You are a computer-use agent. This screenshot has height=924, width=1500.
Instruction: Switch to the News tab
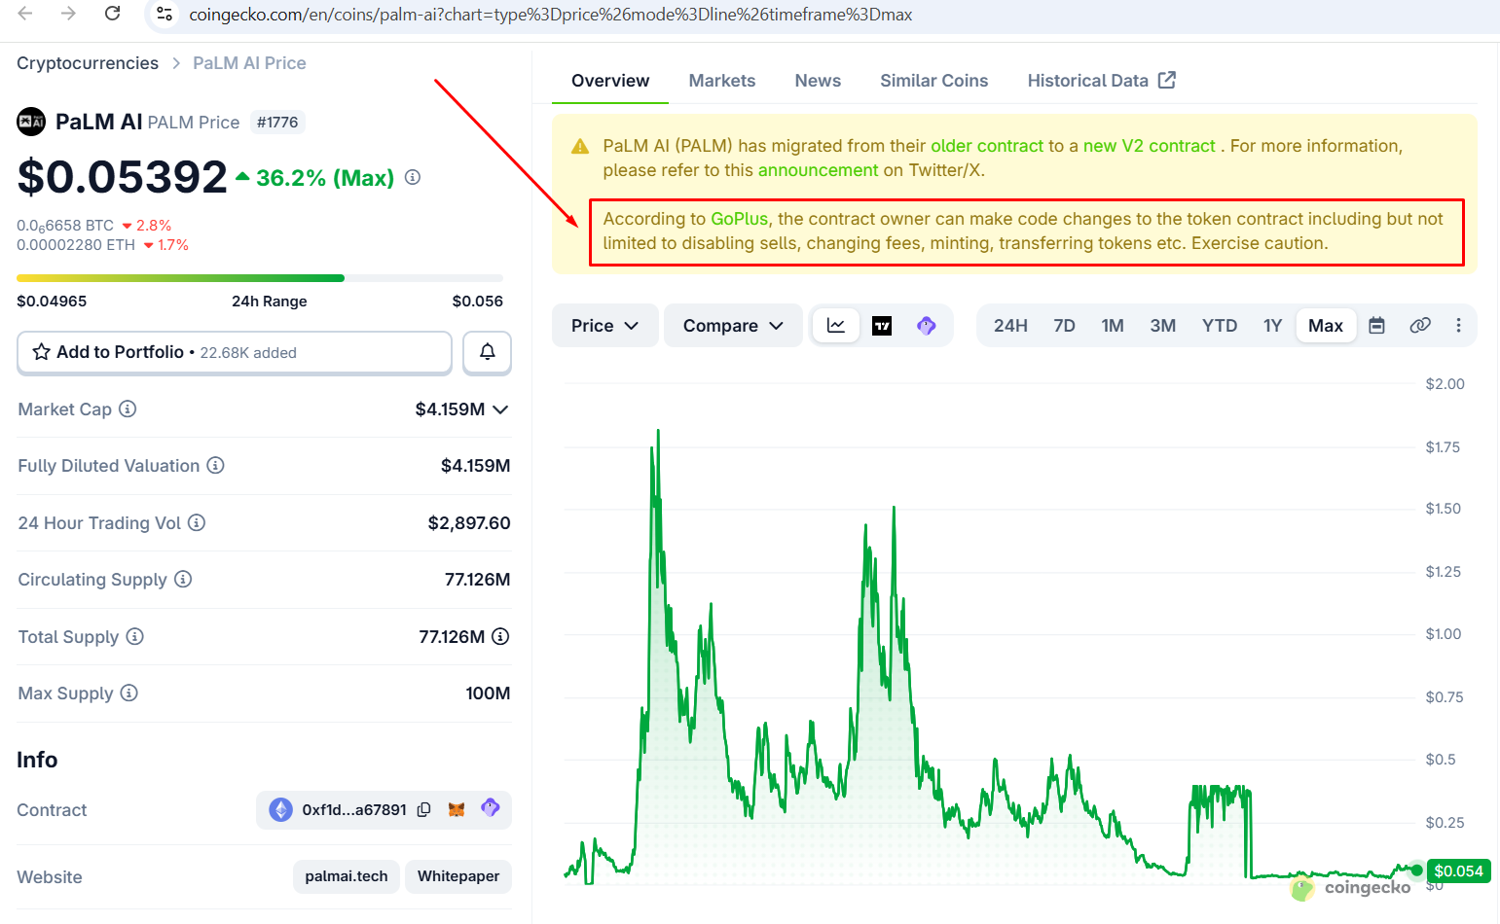[x=818, y=81]
